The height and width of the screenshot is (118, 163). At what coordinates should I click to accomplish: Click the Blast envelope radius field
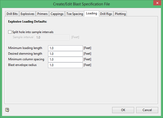tap(65, 65)
